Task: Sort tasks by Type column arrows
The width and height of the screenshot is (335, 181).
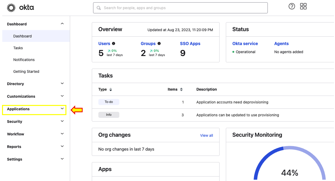Action: coord(110,89)
